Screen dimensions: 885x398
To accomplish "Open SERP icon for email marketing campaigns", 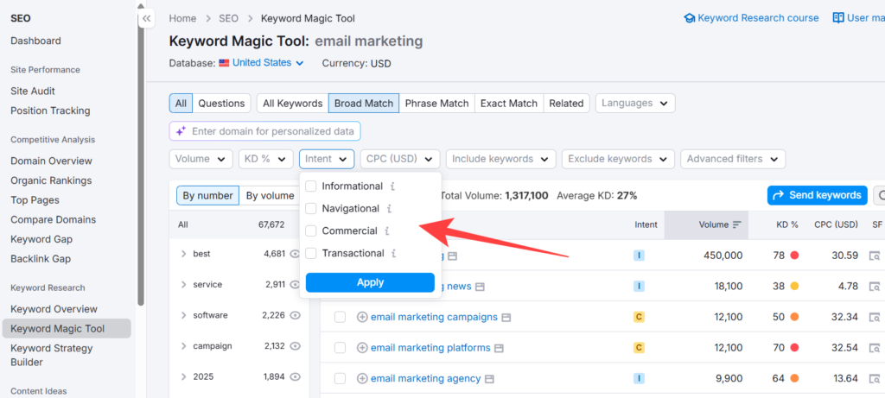I will tap(506, 318).
